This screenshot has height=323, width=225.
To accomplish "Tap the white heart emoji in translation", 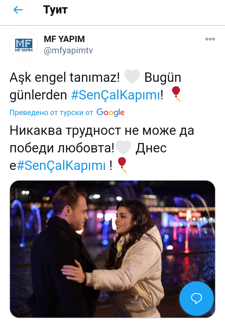I will pyautogui.click(x=123, y=147).
